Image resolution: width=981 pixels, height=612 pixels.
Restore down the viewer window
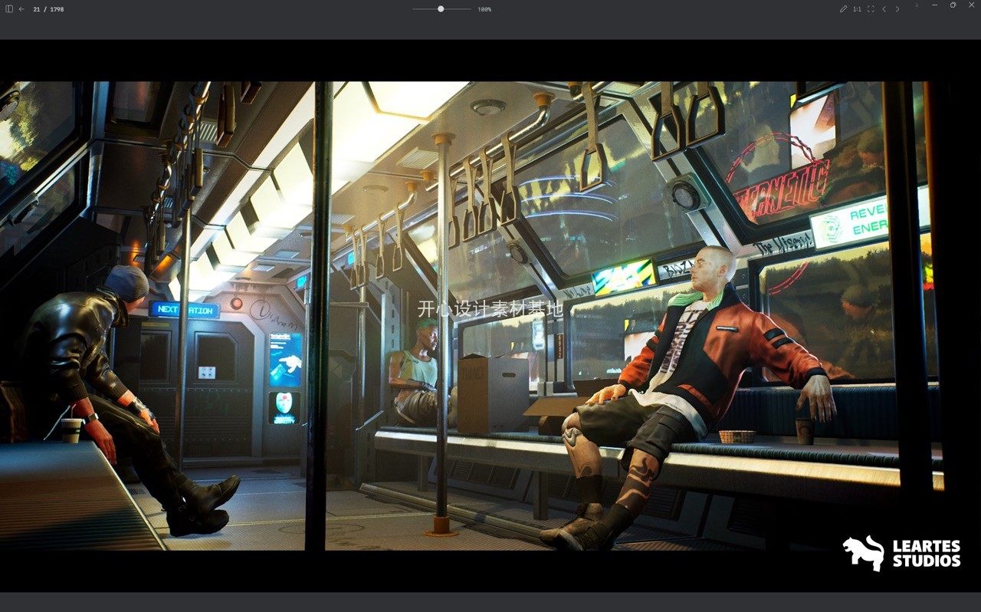(x=953, y=5)
